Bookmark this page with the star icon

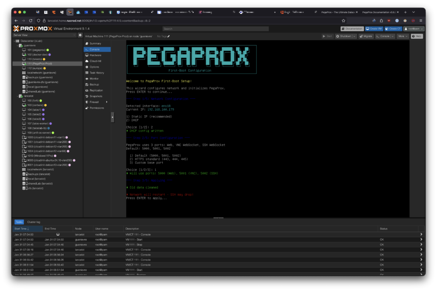(x=344, y=21)
